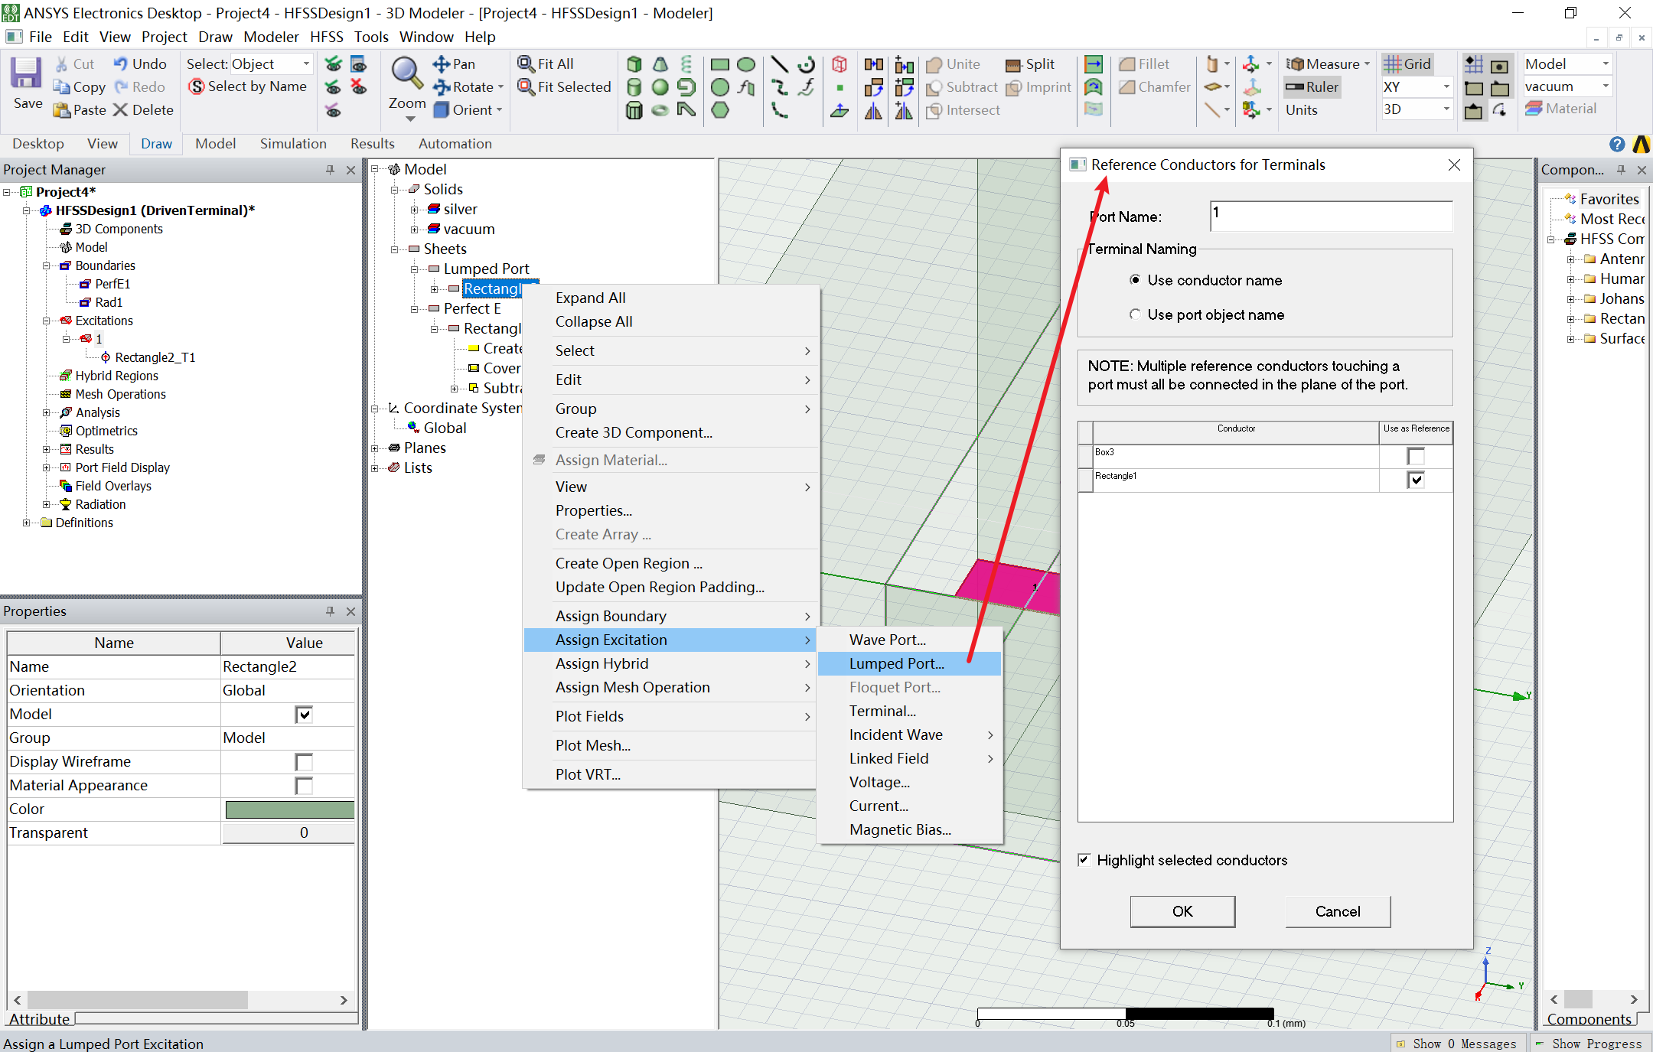Click the Port Name input field
The width and height of the screenshot is (1653, 1052).
pos(1331,217)
